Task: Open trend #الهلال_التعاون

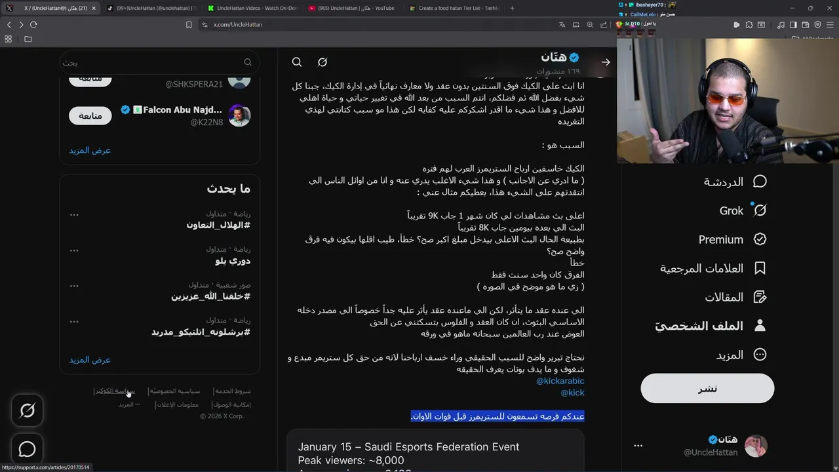Action: (218, 225)
